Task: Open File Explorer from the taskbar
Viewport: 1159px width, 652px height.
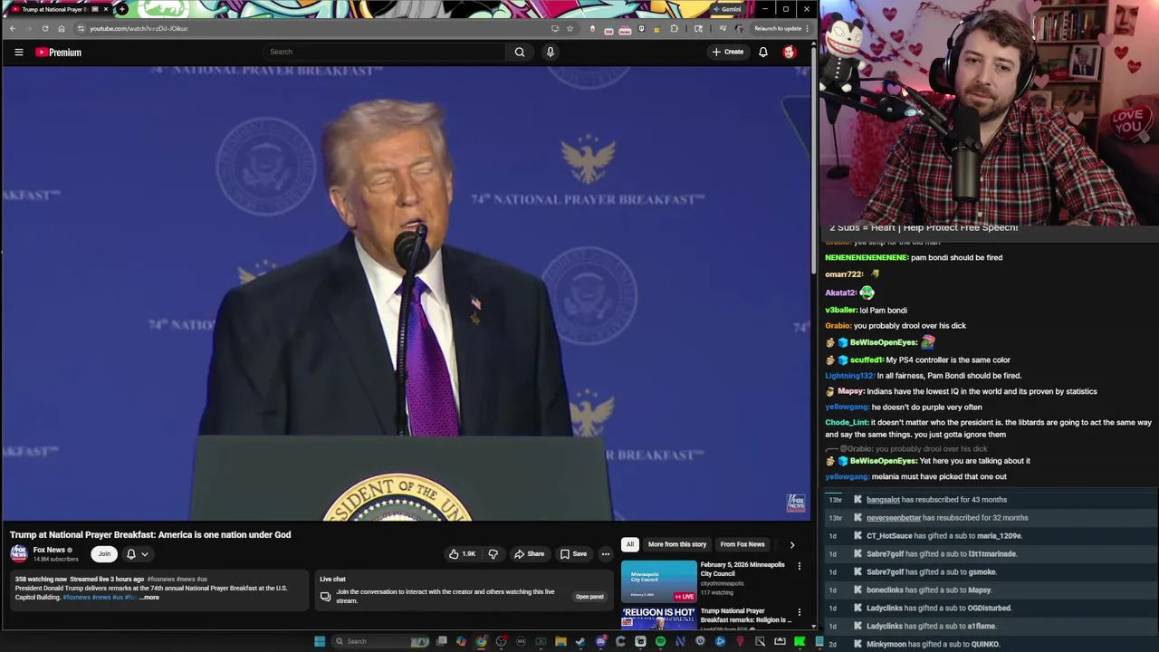Action: (x=560, y=641)
